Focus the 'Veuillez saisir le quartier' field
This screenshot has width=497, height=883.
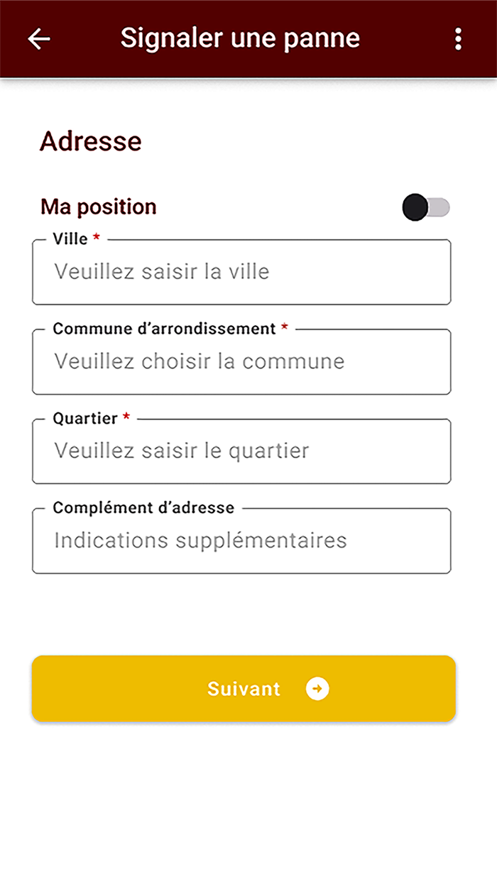coord(241,451)
